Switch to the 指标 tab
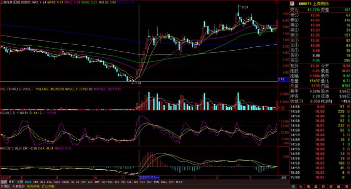Viewport: 351px width, 189px height. (x=4, y=182)
